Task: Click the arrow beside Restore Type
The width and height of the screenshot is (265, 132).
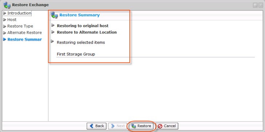Action: point(5,26)
